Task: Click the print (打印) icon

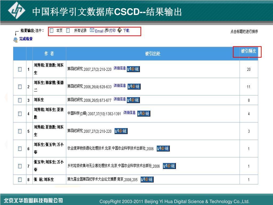Action: tap(106, 30)
